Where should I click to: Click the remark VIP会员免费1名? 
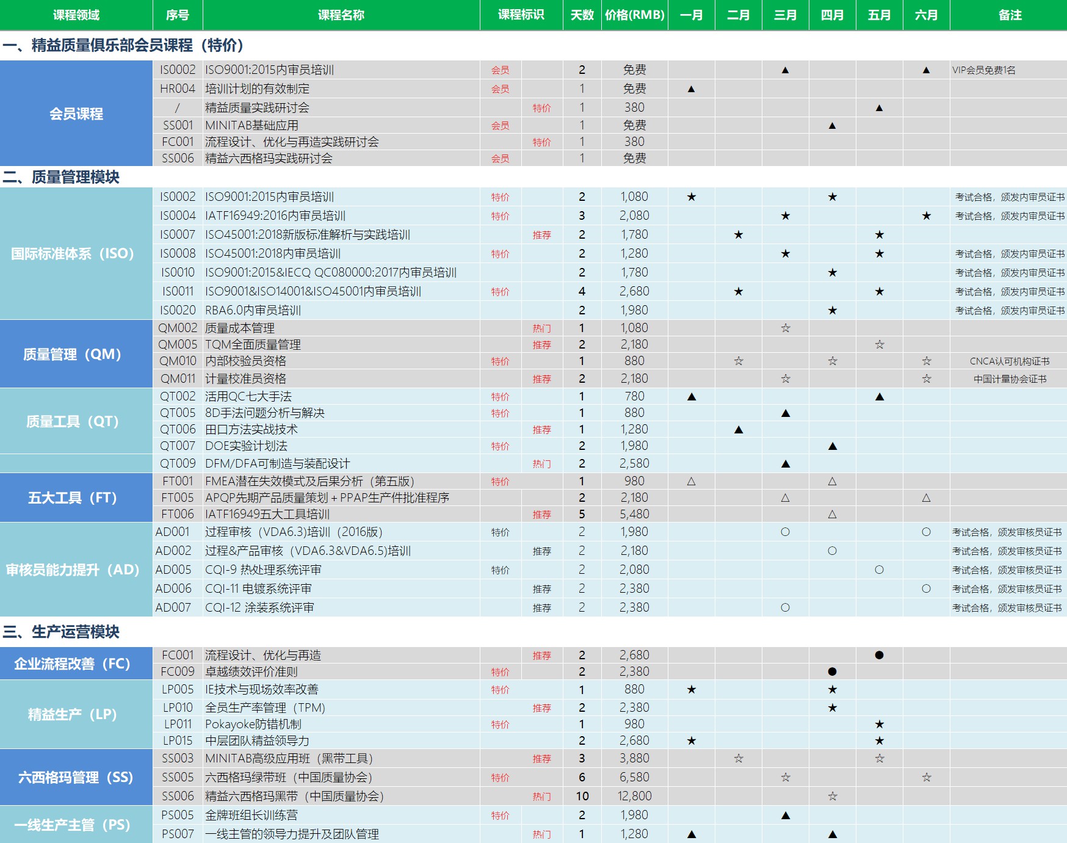pos(984,70)
